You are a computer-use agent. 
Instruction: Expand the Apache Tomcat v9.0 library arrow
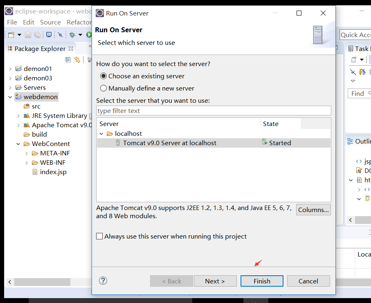click(x=18, y=125)
